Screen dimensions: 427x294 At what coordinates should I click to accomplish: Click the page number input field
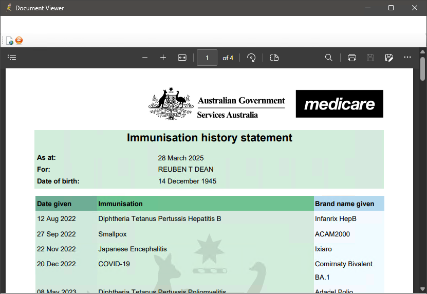pyautogui.click(x=207, y=58)
